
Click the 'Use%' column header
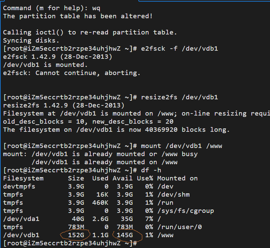(144, 178)
